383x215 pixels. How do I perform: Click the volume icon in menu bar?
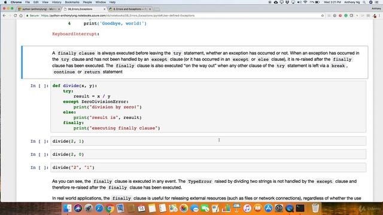click(x=299, y=2)
